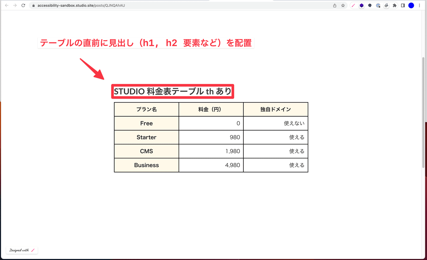
Task: Open the circular lock badge extension
Action: [x=378, y=5]
